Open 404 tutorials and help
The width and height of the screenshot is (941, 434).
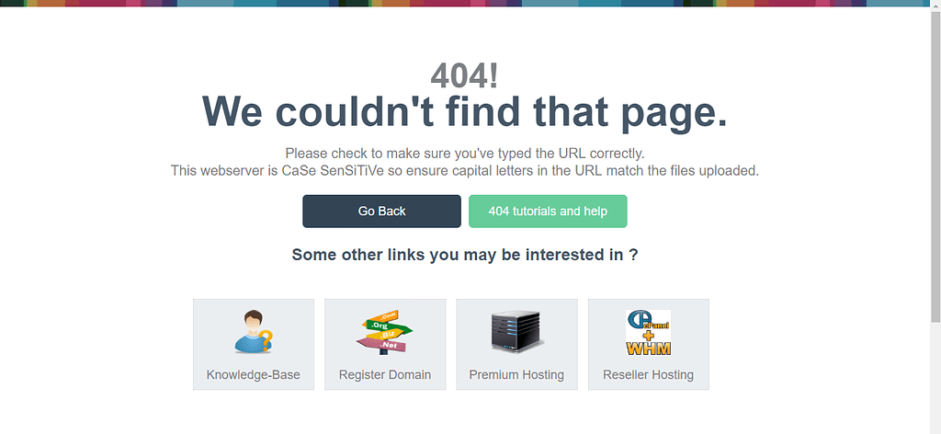[548, 211]
